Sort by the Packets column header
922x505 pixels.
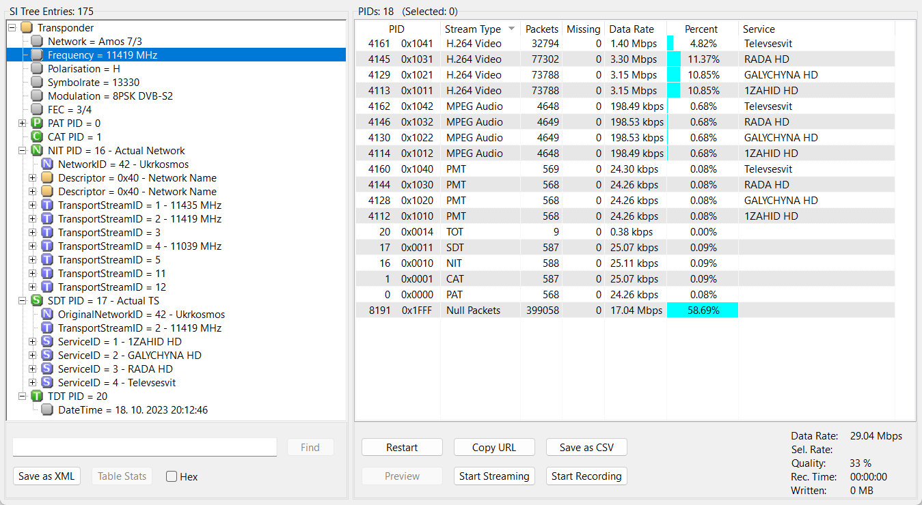click(x=541, y=29)
